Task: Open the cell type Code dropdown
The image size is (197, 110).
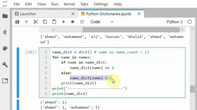Action: point(102,22)
